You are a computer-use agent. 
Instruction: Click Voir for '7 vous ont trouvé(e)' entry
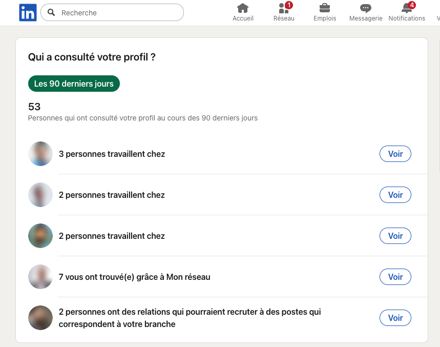(x=395, y=276)
